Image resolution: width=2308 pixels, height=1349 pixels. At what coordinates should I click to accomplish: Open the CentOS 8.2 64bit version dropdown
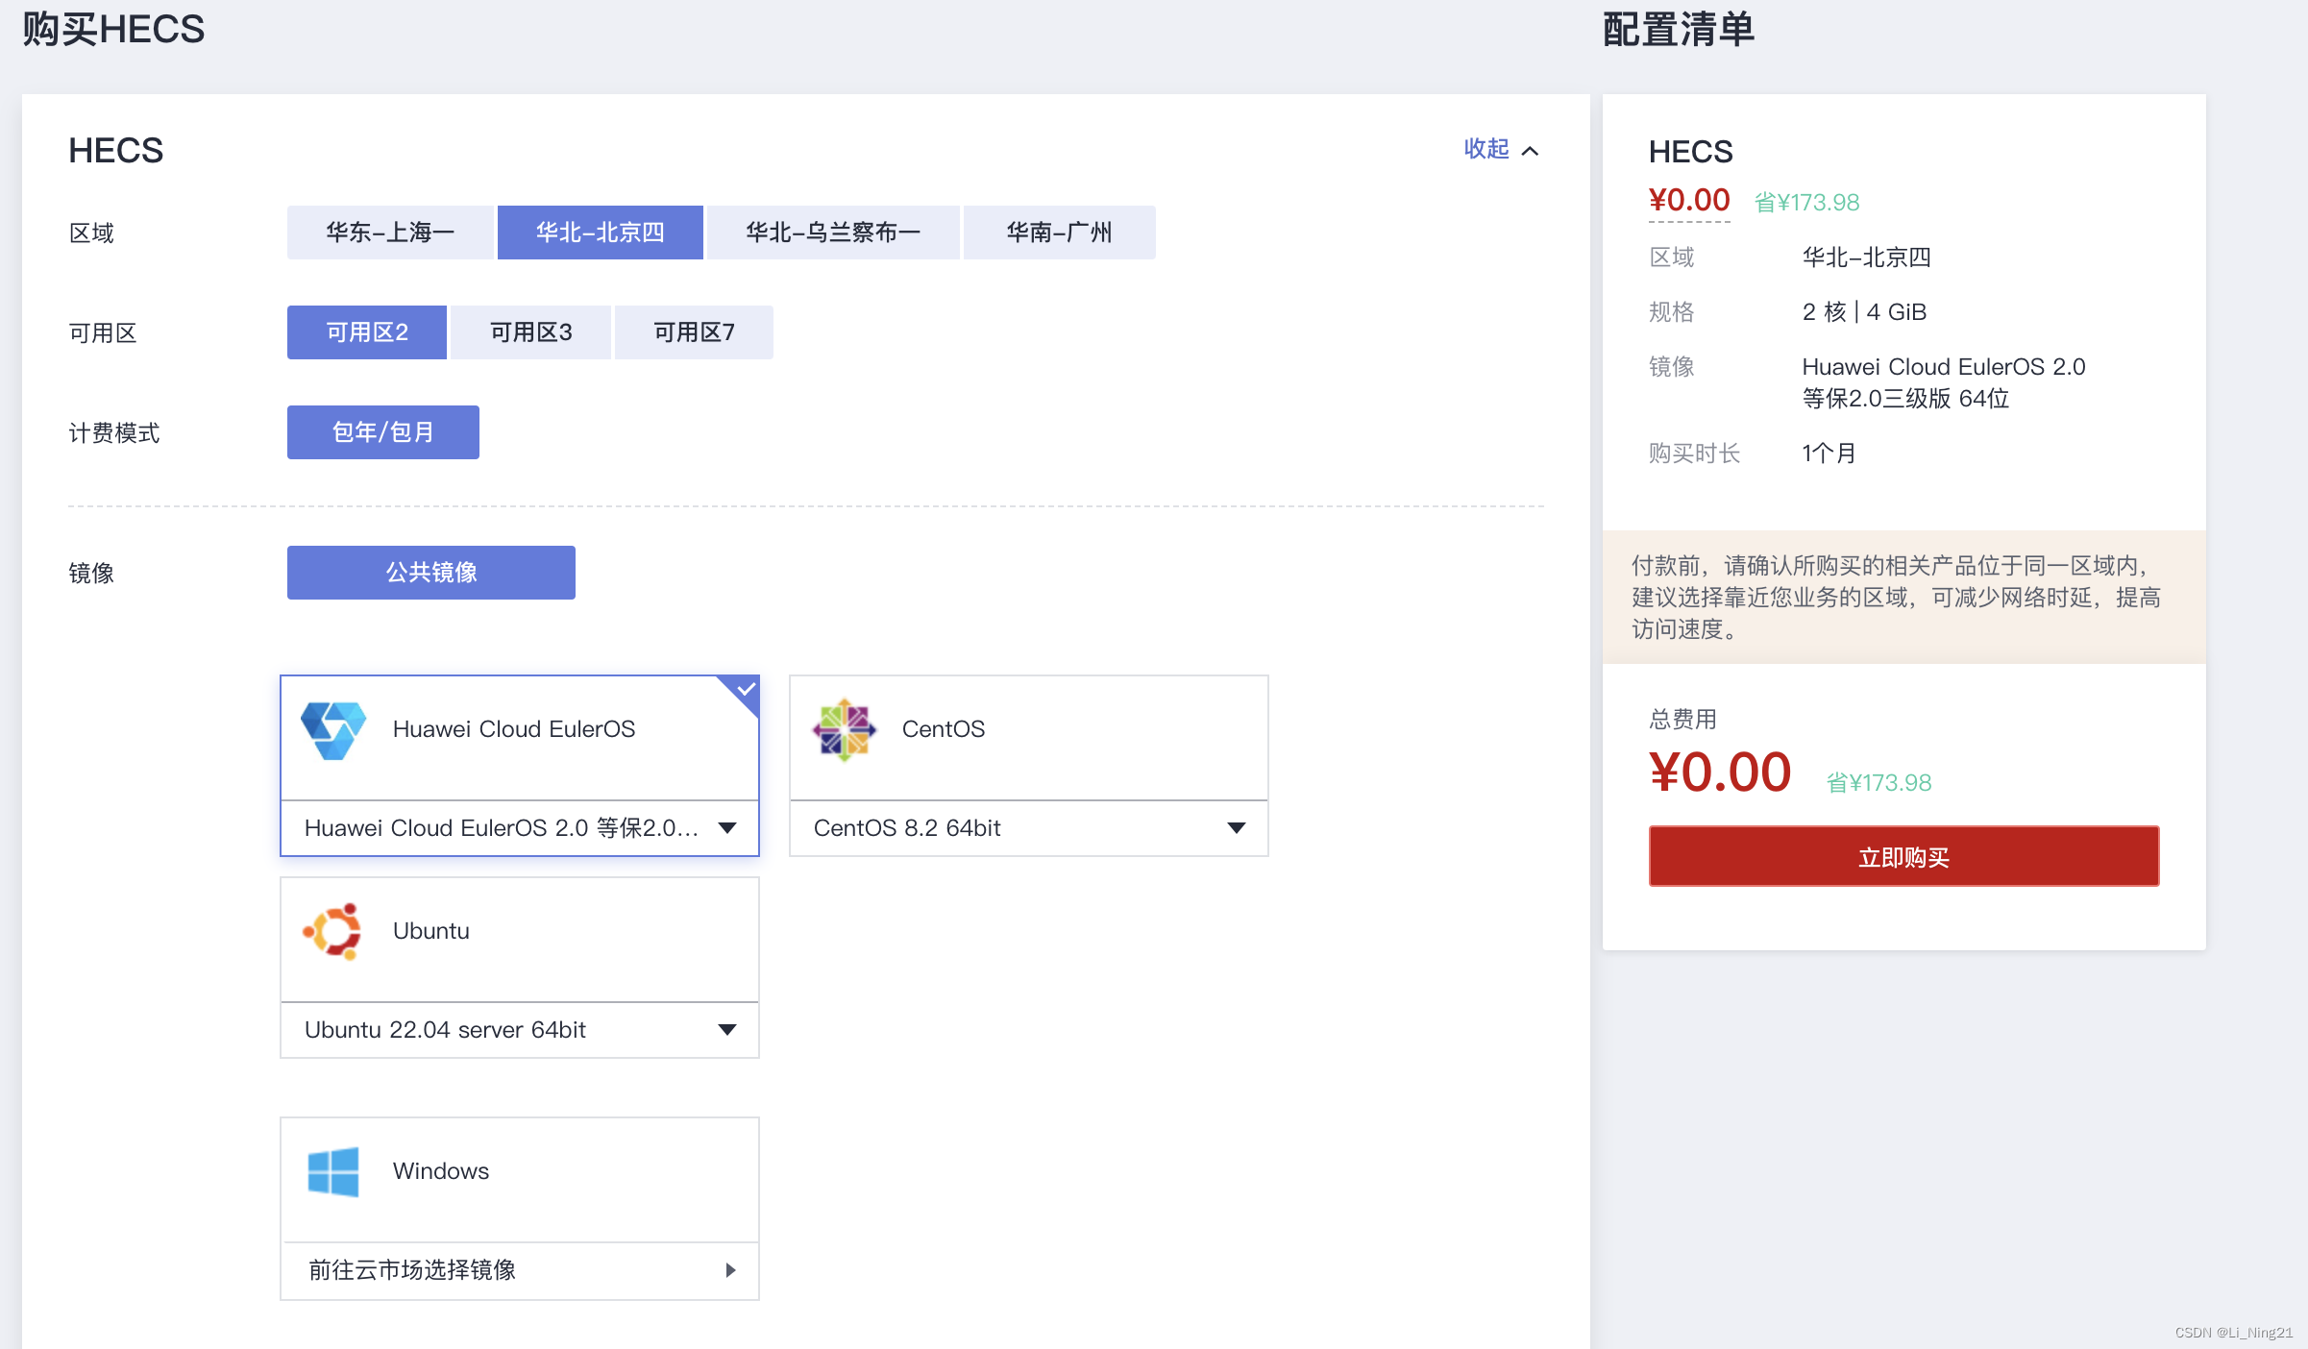1237,827
